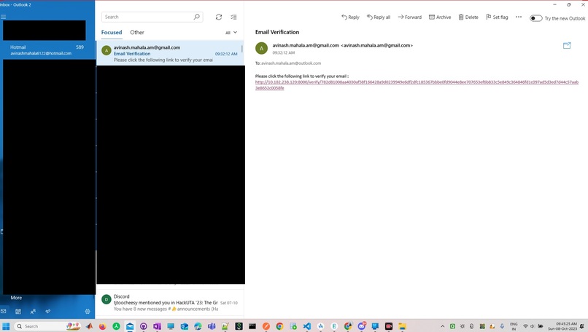Open the Settings gear icon

pyautogui.click(x=88, y=312)
